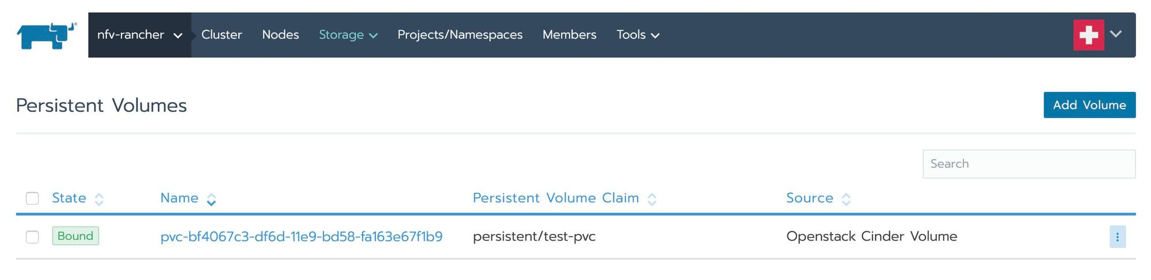Viewport: 1151px width, 280px height.
Task: Toggle the select-all checkbox in header
Action: pyautogui.click(x=32, y=198)
